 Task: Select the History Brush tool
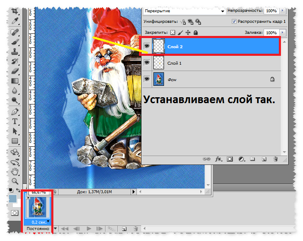pyautogui.click(x=15, y=61)
